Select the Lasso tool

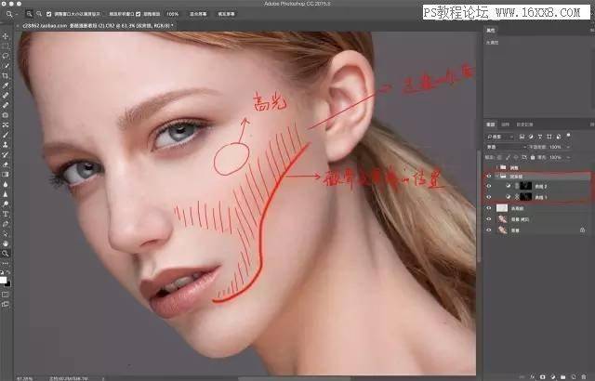point(6,56)
